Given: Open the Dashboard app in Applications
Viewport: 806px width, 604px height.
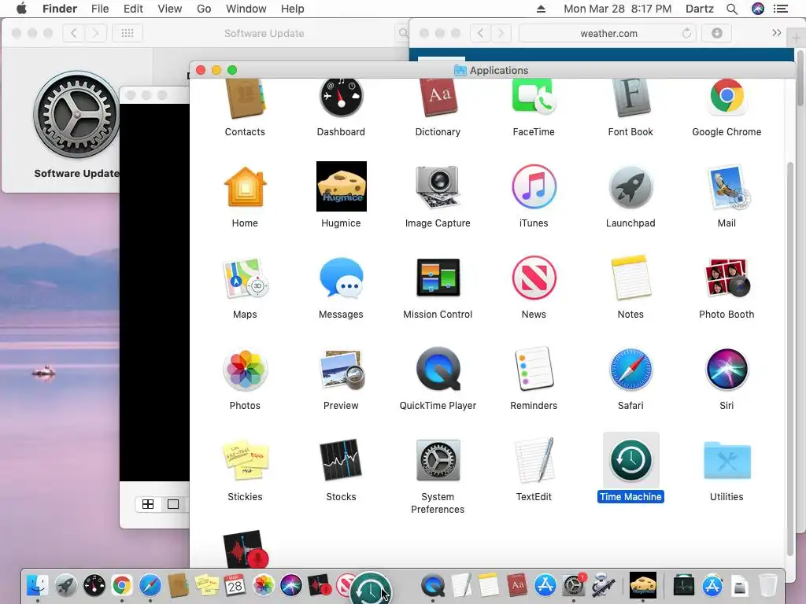Looking at the screenshot, I should [341, 98].
